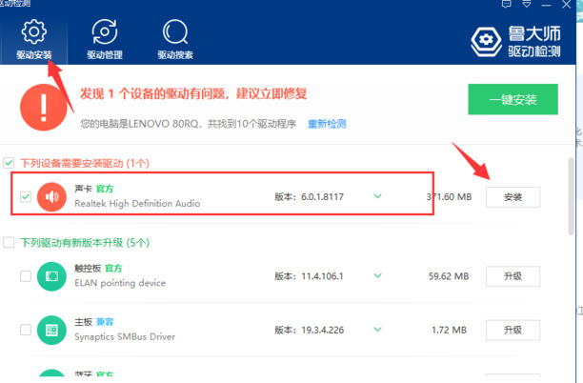Click the 鲁大师 驱动检测 logo
Viewport: 583px width, 383px height.
tap(515, 41)
